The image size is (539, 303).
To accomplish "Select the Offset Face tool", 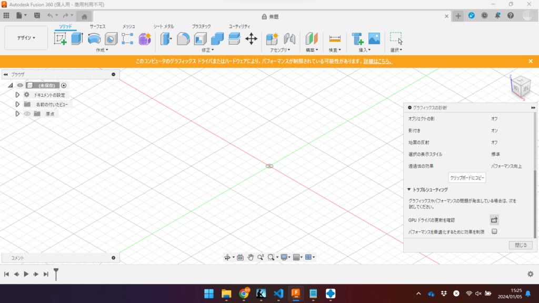I will 234,38.
